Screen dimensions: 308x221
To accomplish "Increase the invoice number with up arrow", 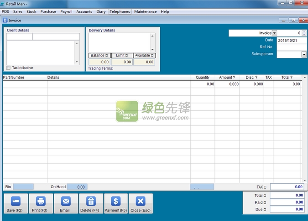I will coord(304,31).
